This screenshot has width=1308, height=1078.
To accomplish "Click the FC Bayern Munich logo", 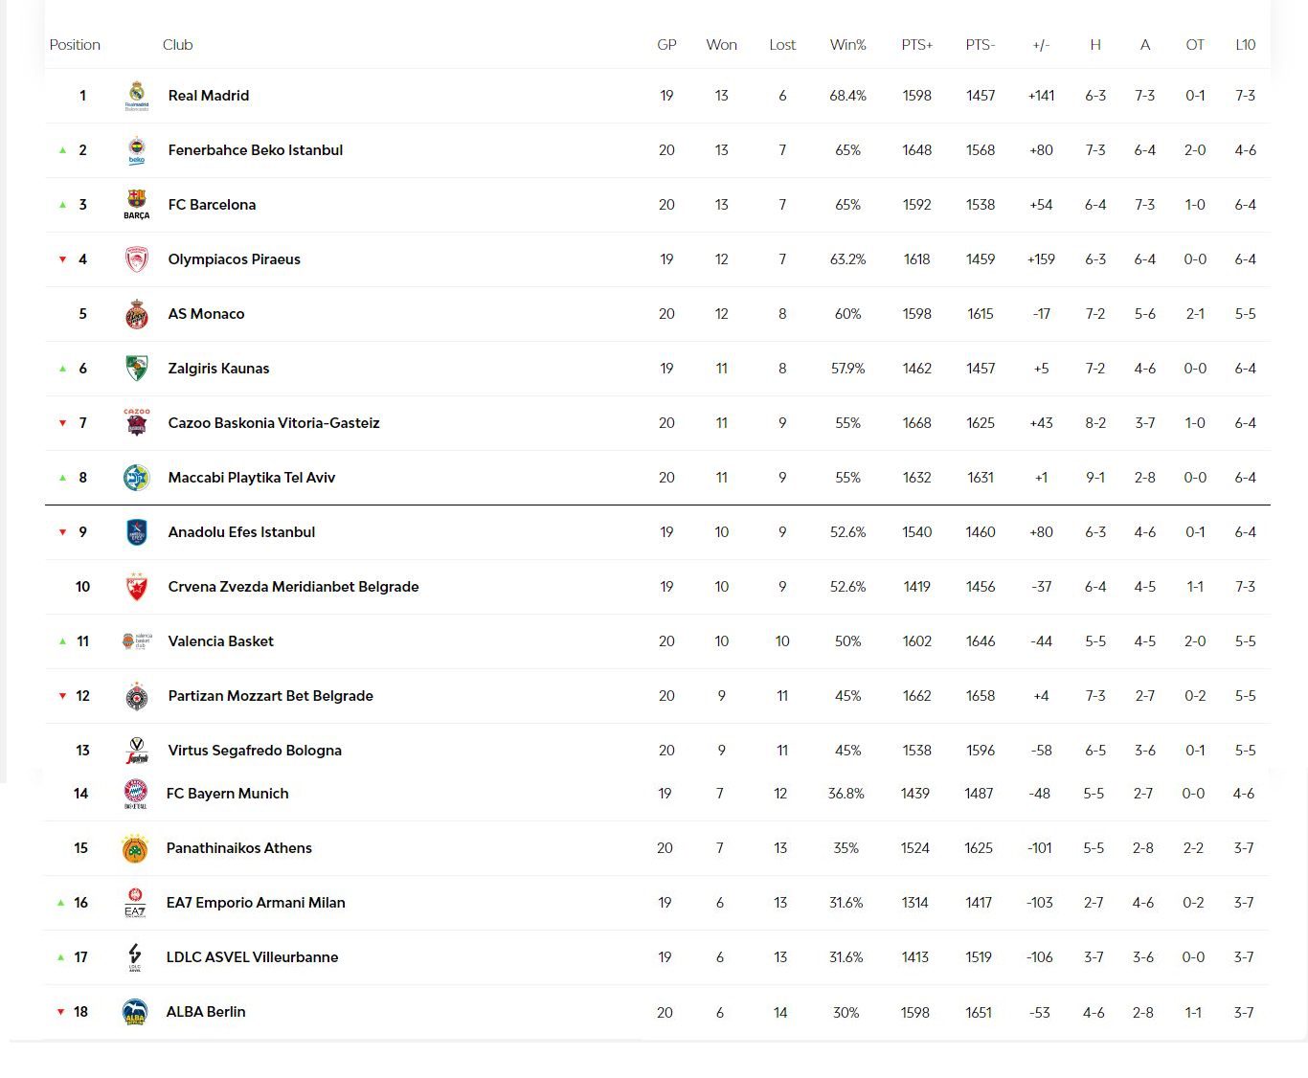I will point(135,794).
